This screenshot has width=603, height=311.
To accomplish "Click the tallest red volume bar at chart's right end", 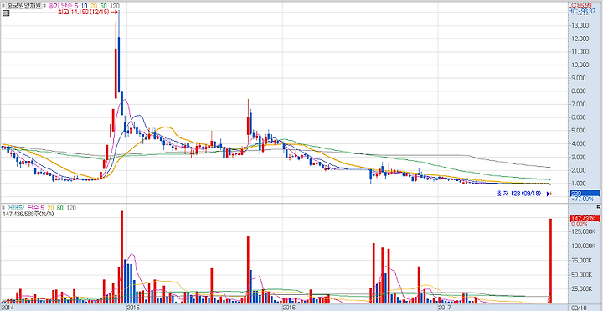I will (x=551, y=261).
